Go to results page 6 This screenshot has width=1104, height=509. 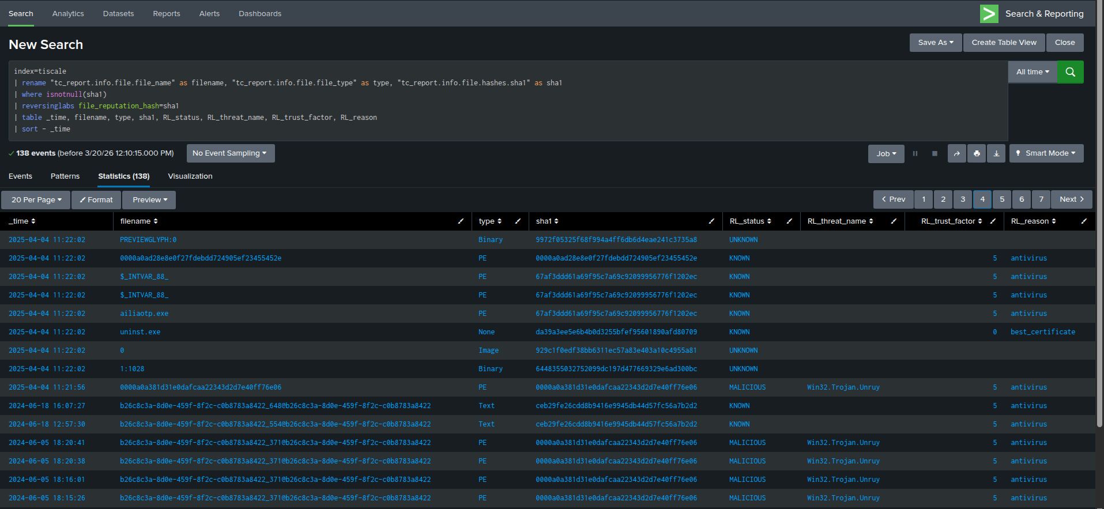click(x=1022, y=199)
